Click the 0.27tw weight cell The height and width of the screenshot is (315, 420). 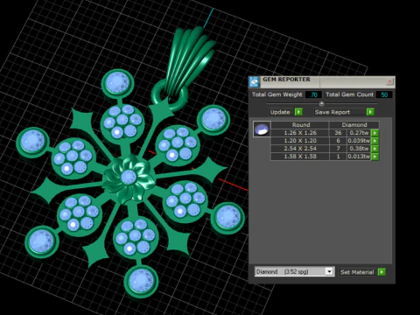[x=359, y=133]
